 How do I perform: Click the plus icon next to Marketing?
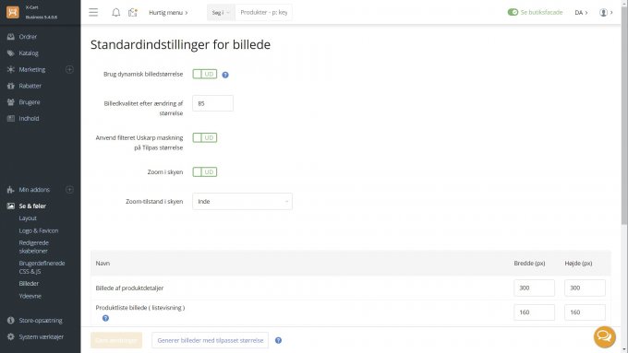click(69, 69)
